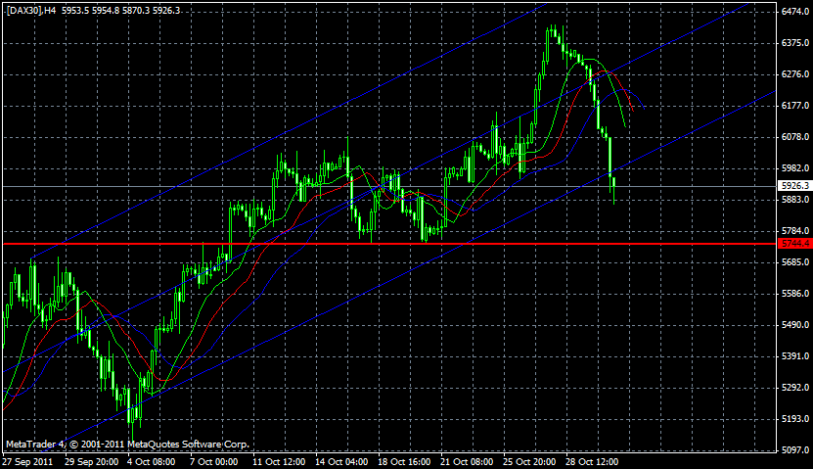
Task: Click the 5193.0 price axis label
Action: (795, 418)
